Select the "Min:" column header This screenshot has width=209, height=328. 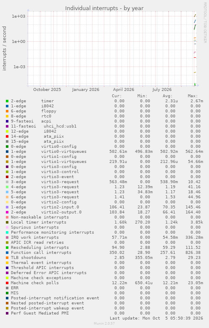[x=142, y=96]
